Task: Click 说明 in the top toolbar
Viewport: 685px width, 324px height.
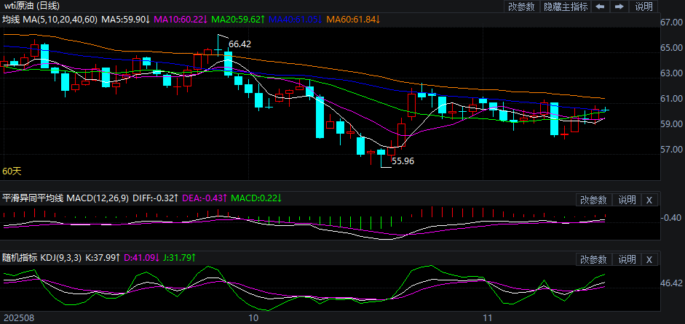Action: 644,7
